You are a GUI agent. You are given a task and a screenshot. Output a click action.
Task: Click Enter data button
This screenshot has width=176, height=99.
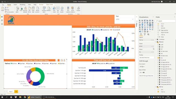click(33, 10)
